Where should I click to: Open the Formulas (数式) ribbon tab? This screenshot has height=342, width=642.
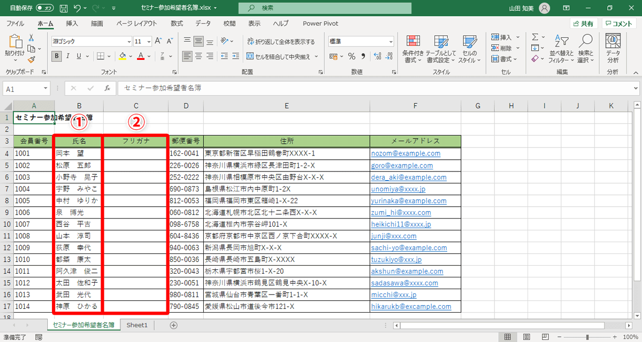click(x=177, y=24)
